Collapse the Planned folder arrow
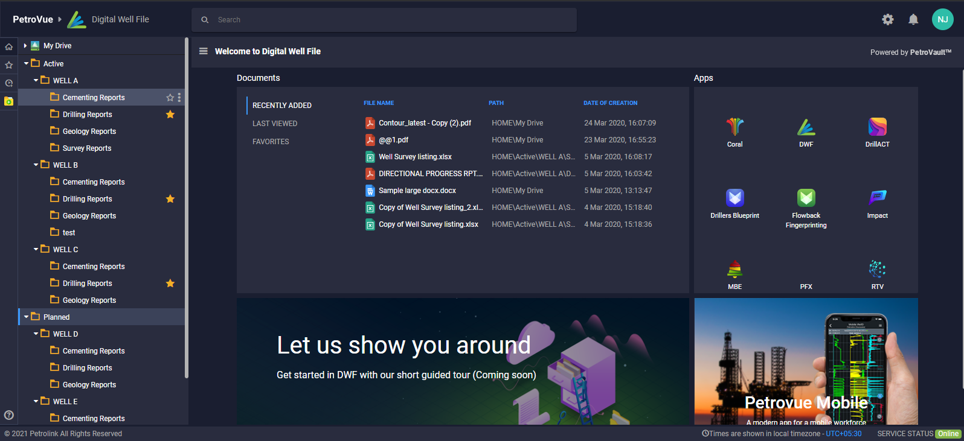The image size is (964, 441). [27, 317]
